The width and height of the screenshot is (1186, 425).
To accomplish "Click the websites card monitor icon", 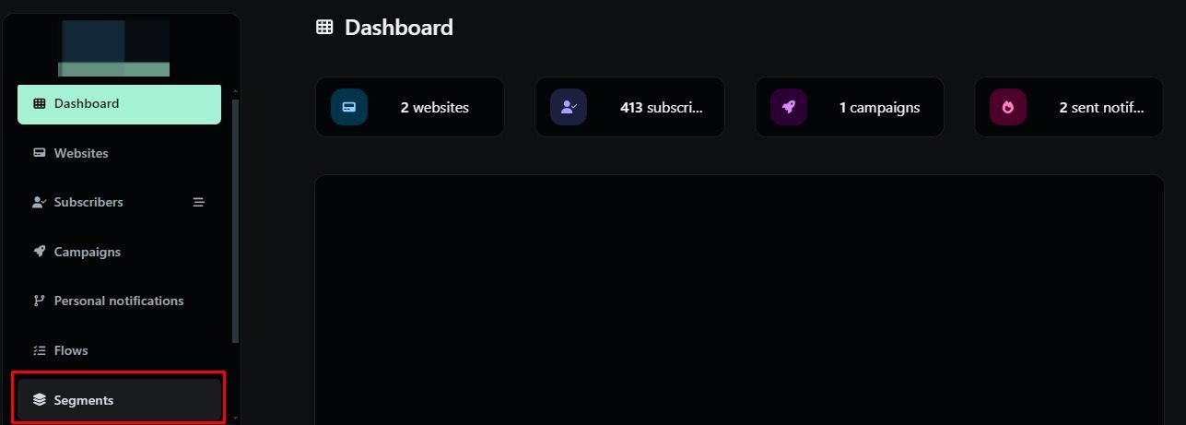I will pyautogui.click(x=349, y=107).
